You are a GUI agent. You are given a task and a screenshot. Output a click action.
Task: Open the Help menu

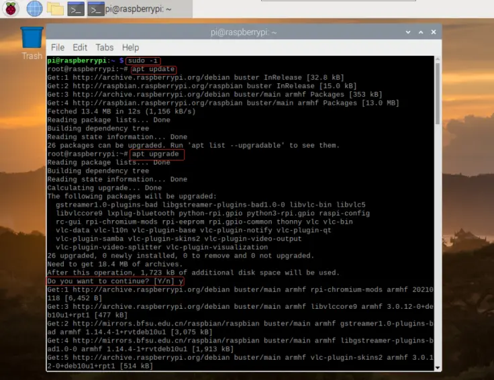130,48
